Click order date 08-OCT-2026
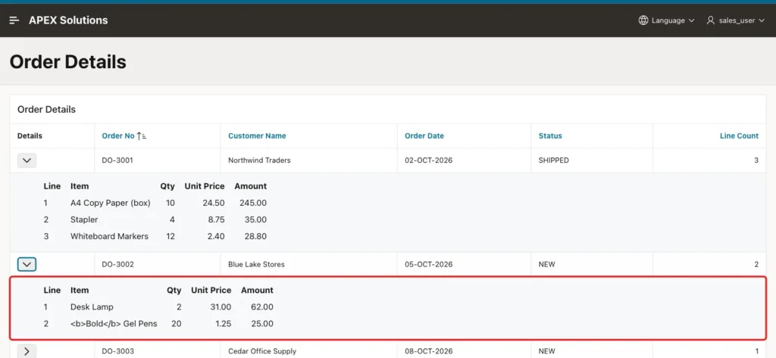 click(429, 351)
